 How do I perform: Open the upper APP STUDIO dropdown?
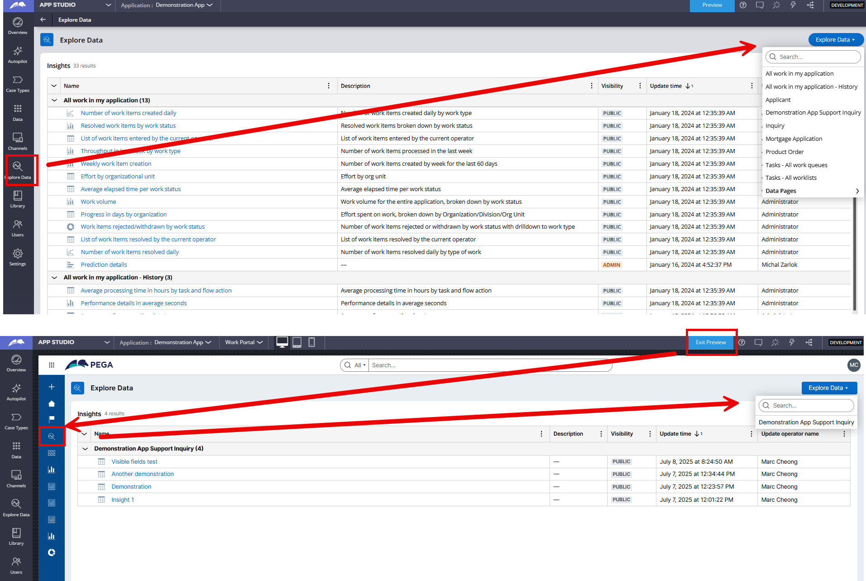pyautogui.click(x=75, y=5)
